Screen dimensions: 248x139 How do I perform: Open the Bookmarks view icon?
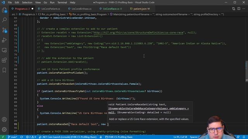pos(4,70)
